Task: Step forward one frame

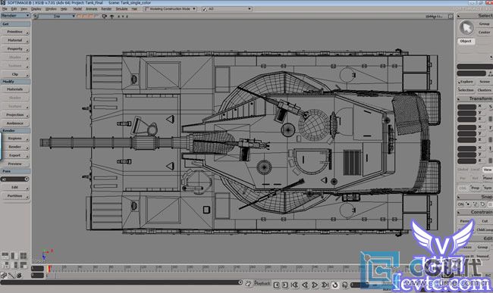Action: pyautogui.click(x=285, y=285)
